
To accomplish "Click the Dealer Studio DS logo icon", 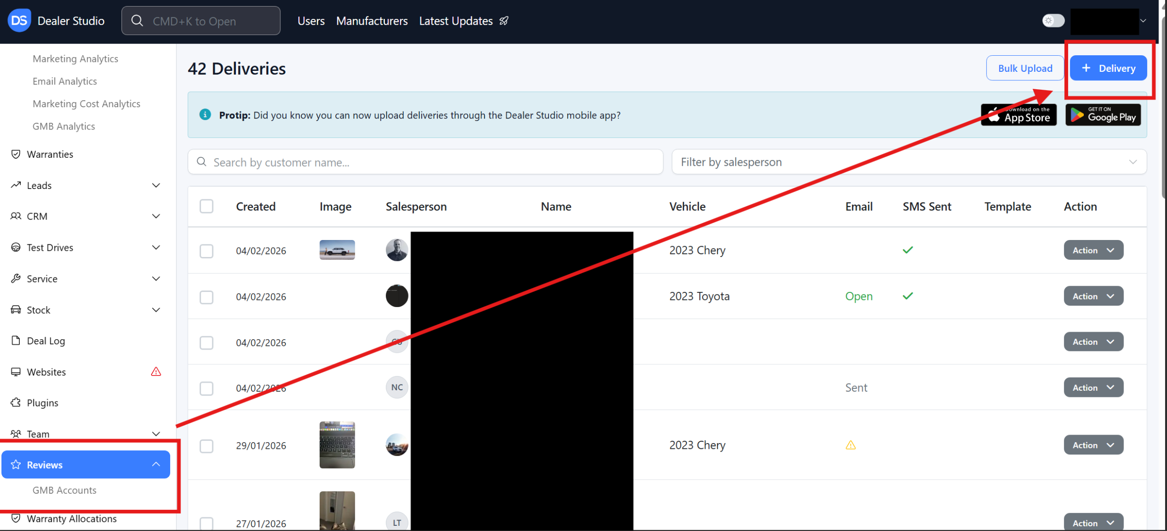I will tap(19, 20).
